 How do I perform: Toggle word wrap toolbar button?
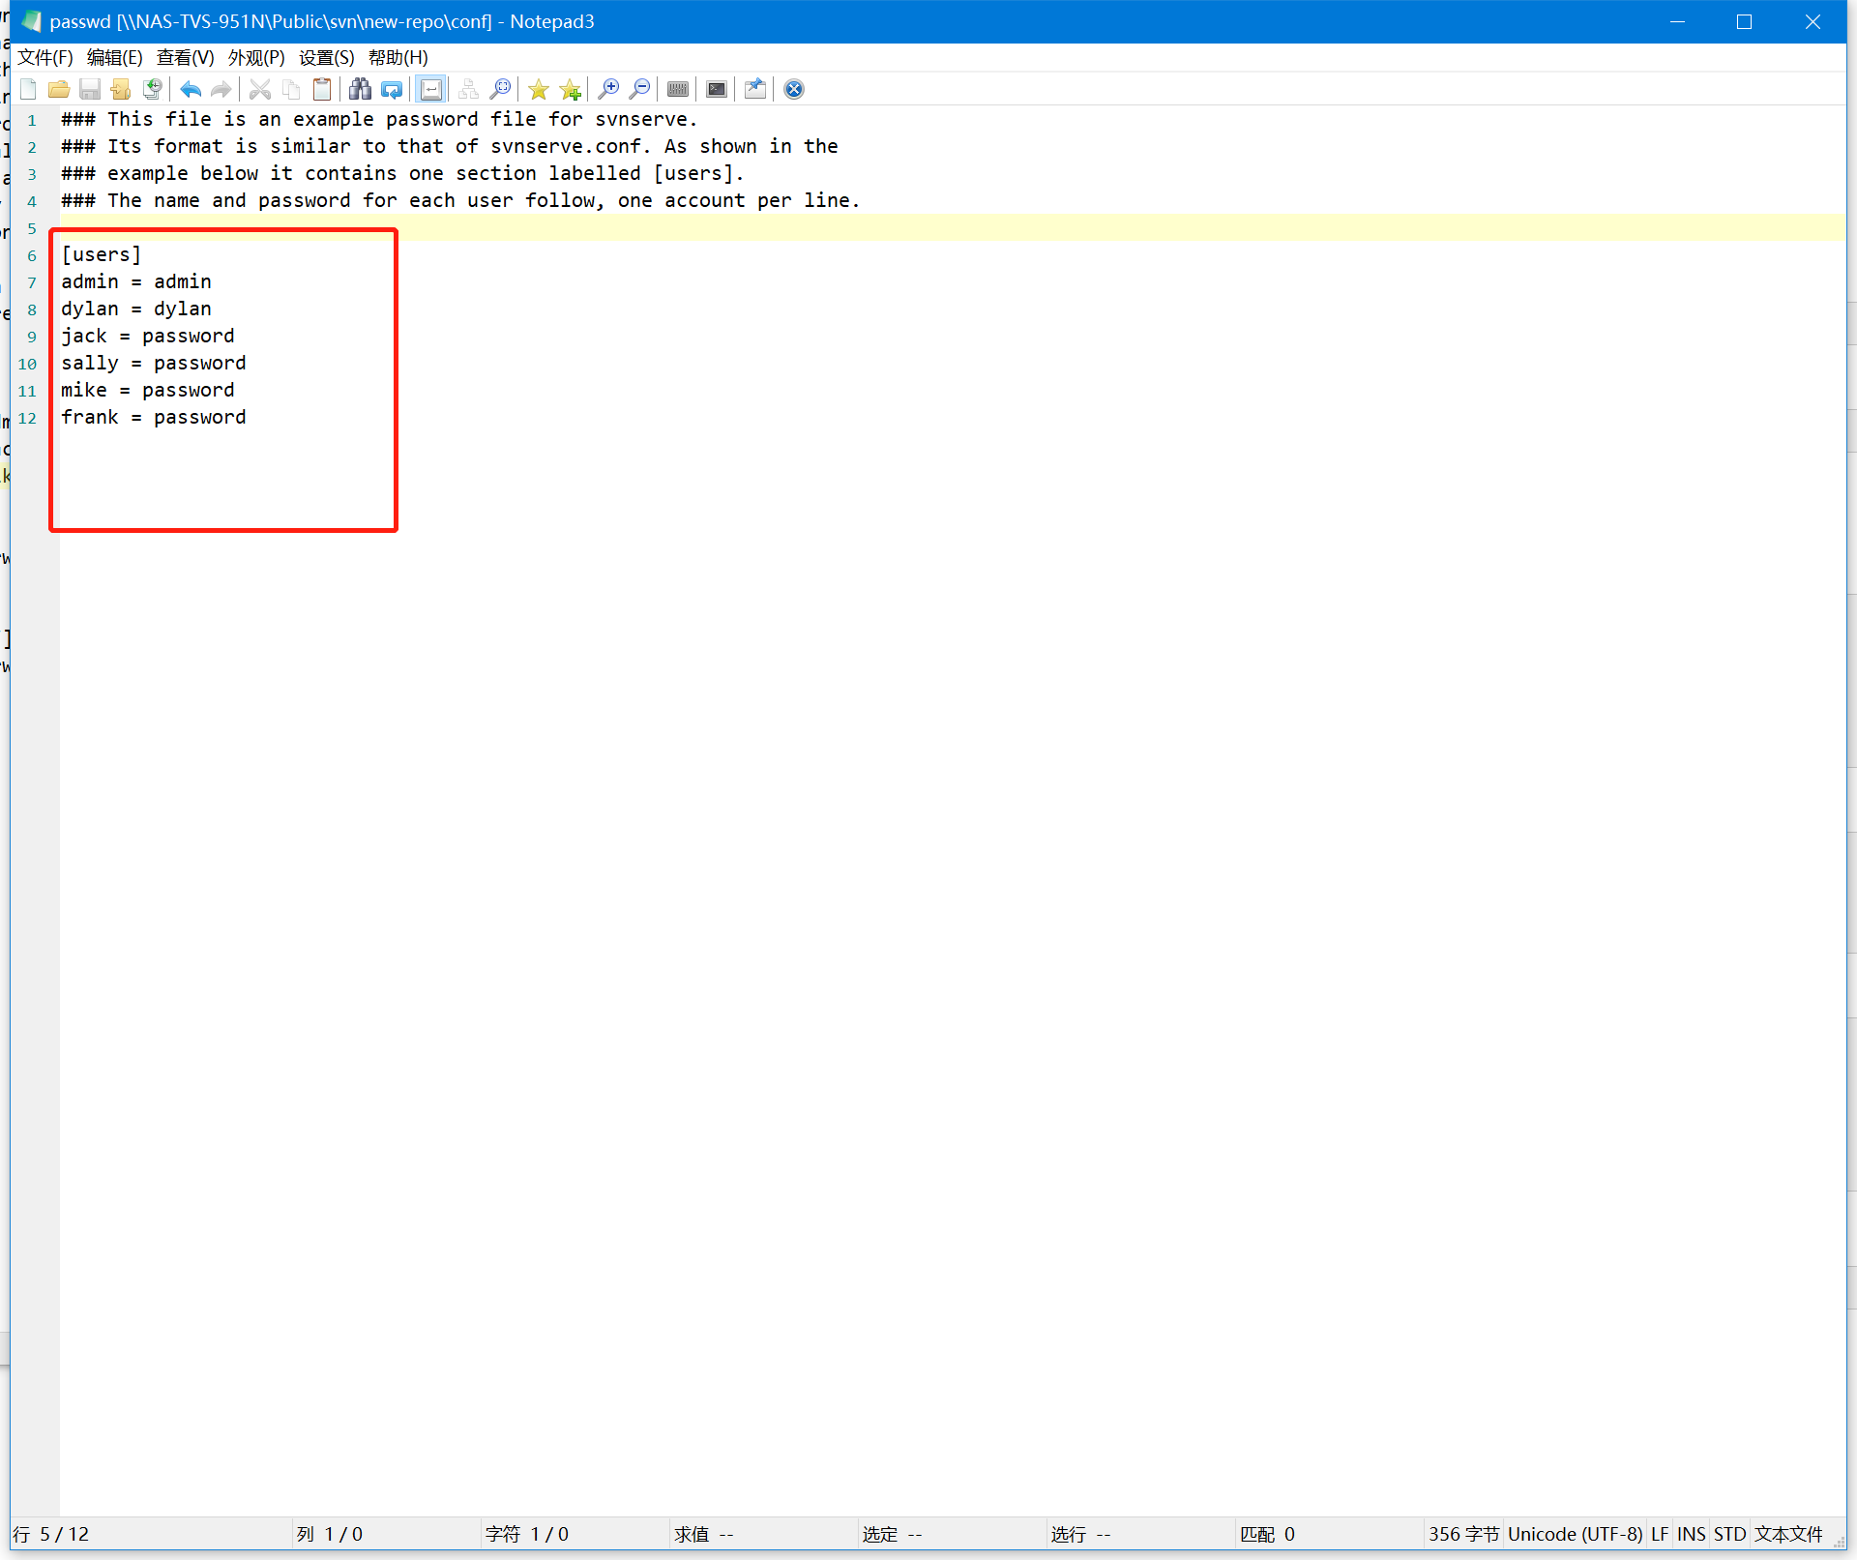[431, 90]
